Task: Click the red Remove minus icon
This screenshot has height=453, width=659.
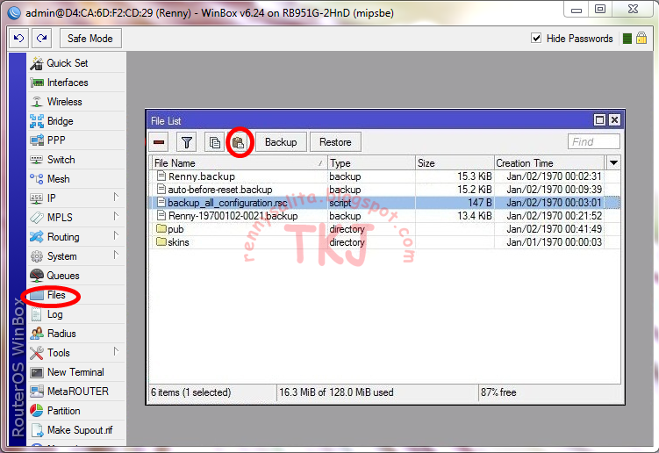Action: pos(159,142)
